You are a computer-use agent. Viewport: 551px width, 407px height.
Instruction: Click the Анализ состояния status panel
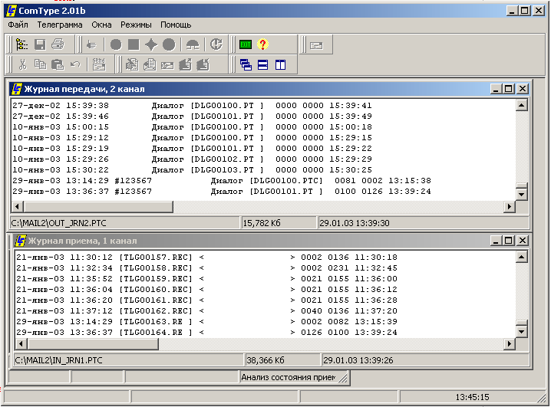click(x=288, y=378)
